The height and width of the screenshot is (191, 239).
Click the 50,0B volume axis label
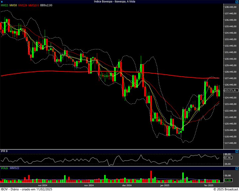point(228,176)
